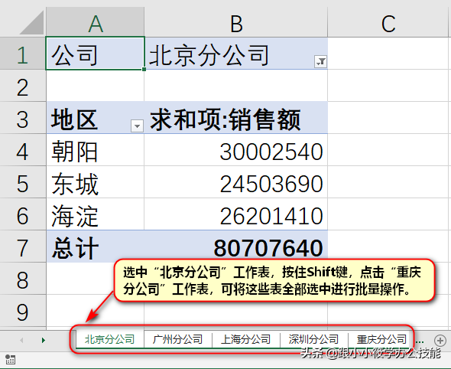This screenshot has height=369, width=451.
Task: Click empty cell C5
Action: 389,182
